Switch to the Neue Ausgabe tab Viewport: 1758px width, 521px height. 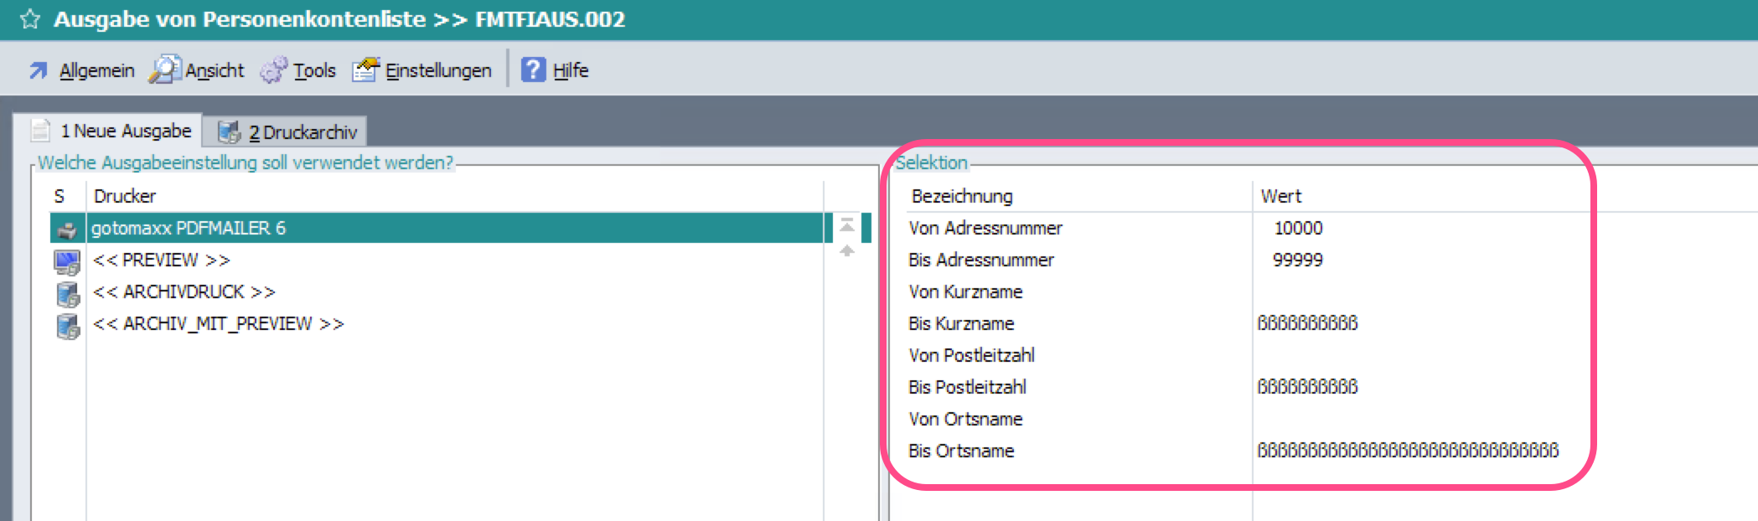pos(125,132)
